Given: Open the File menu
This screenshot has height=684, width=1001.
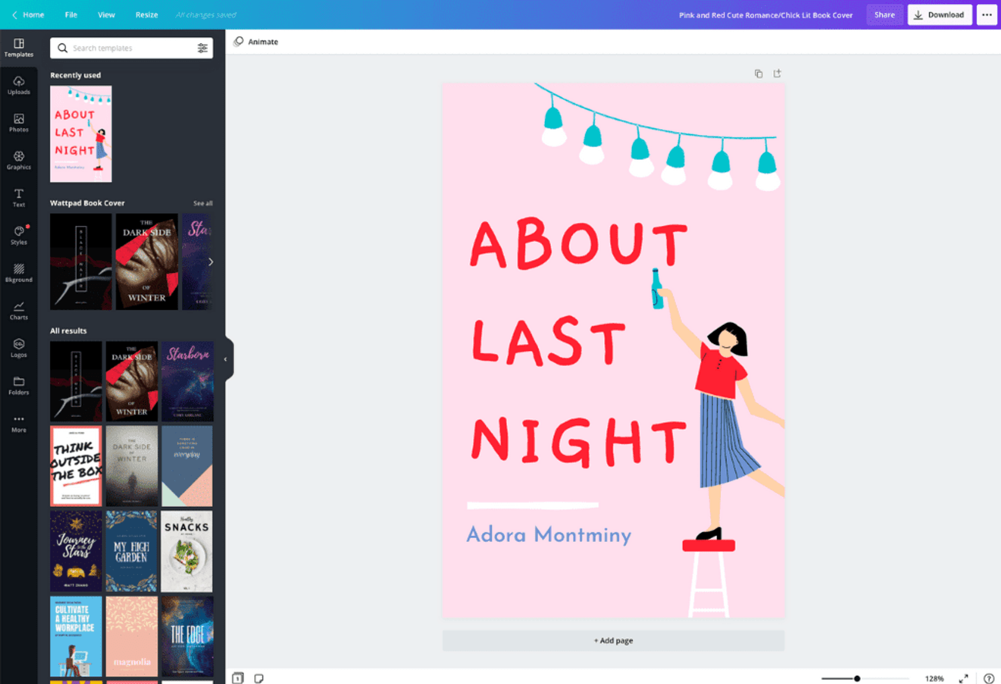Looking at the screenshot, I should pos(70,14).
